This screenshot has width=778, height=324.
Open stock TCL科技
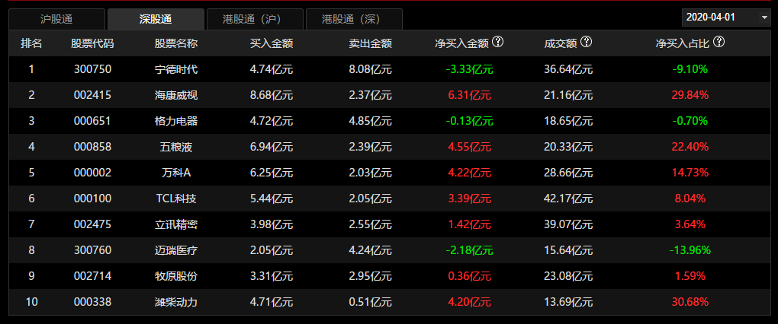pyautogui.click(x=176, y=199)
